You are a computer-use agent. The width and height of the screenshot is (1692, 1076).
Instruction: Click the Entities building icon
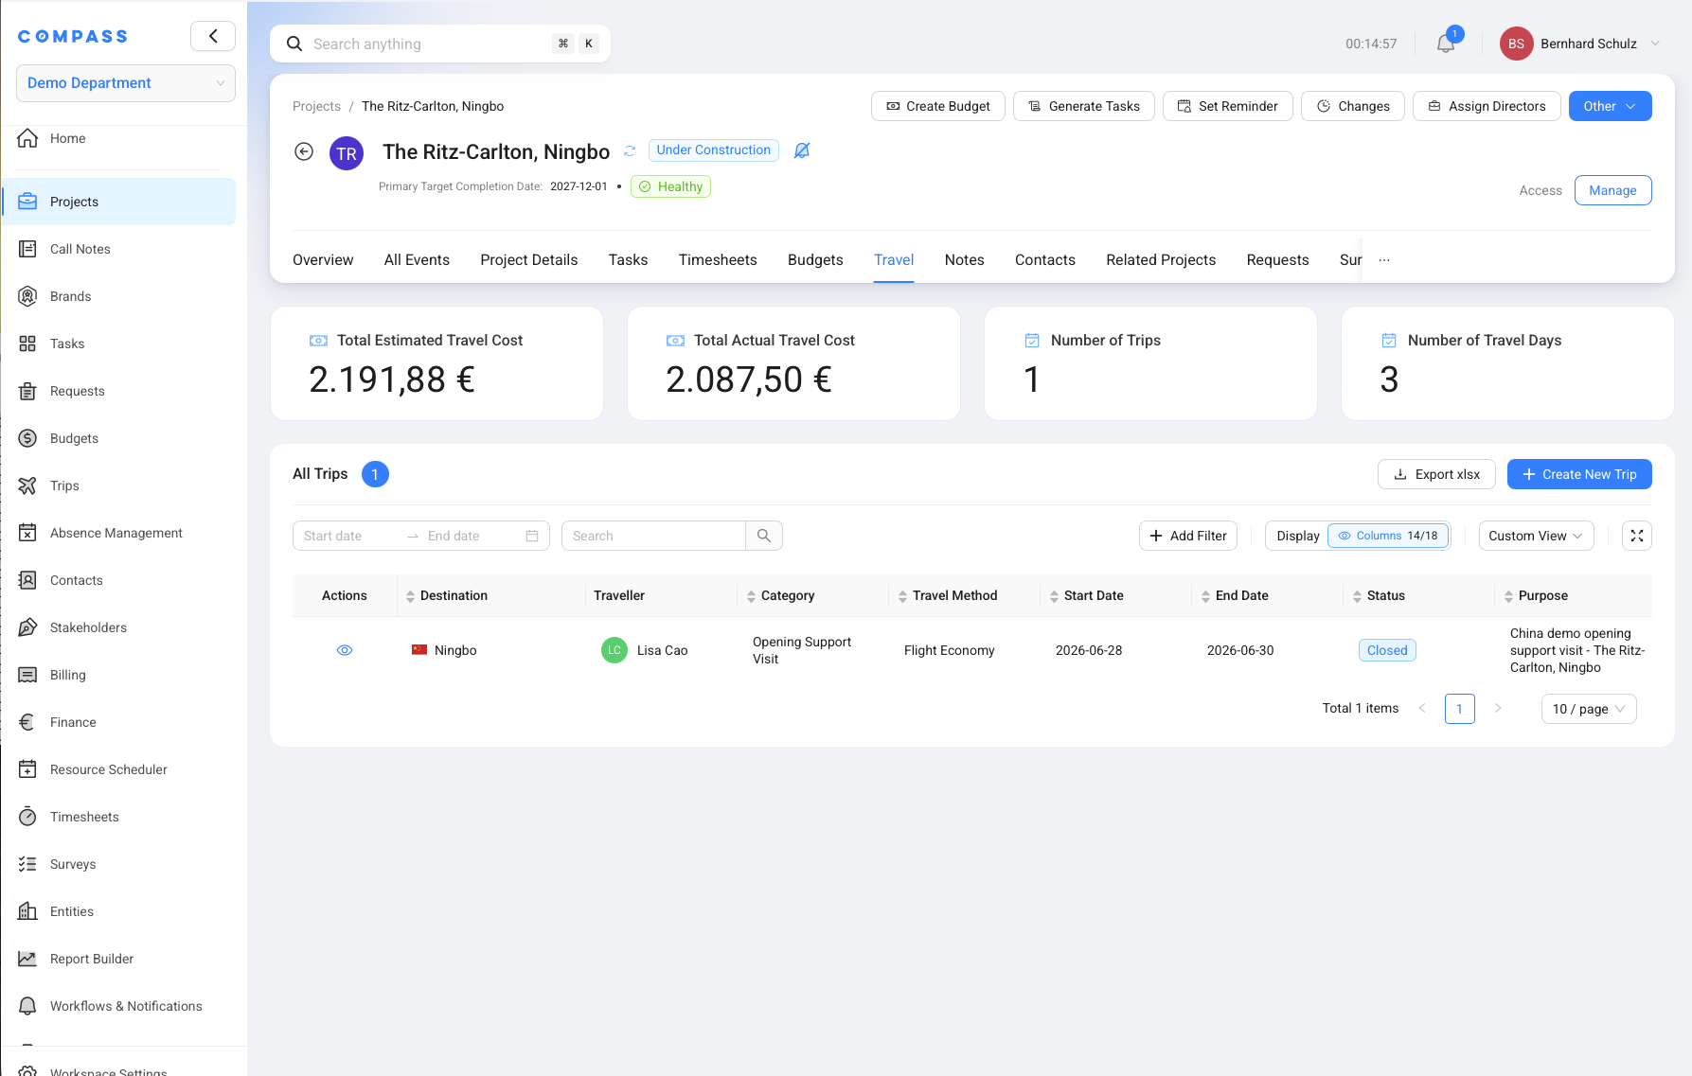coord(27,911)
